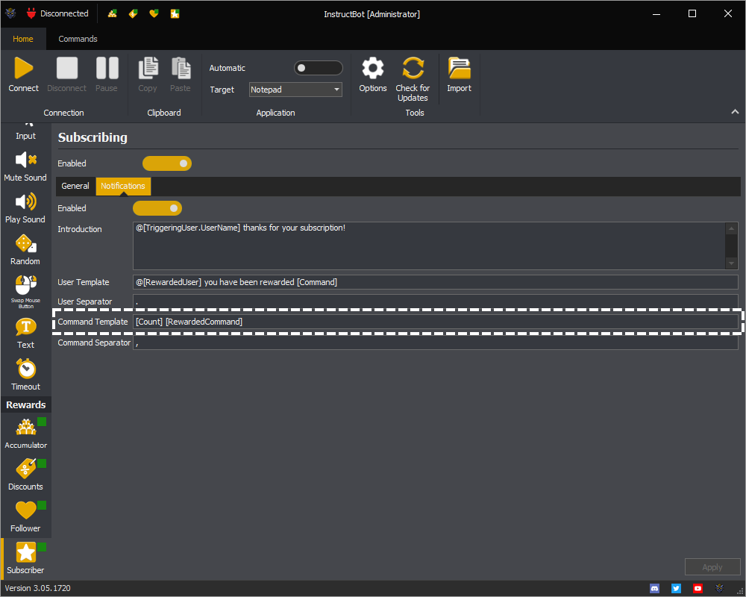Open the Accumulator rewards icon
This screenshot has width=746, height=597.
[26, 427]
